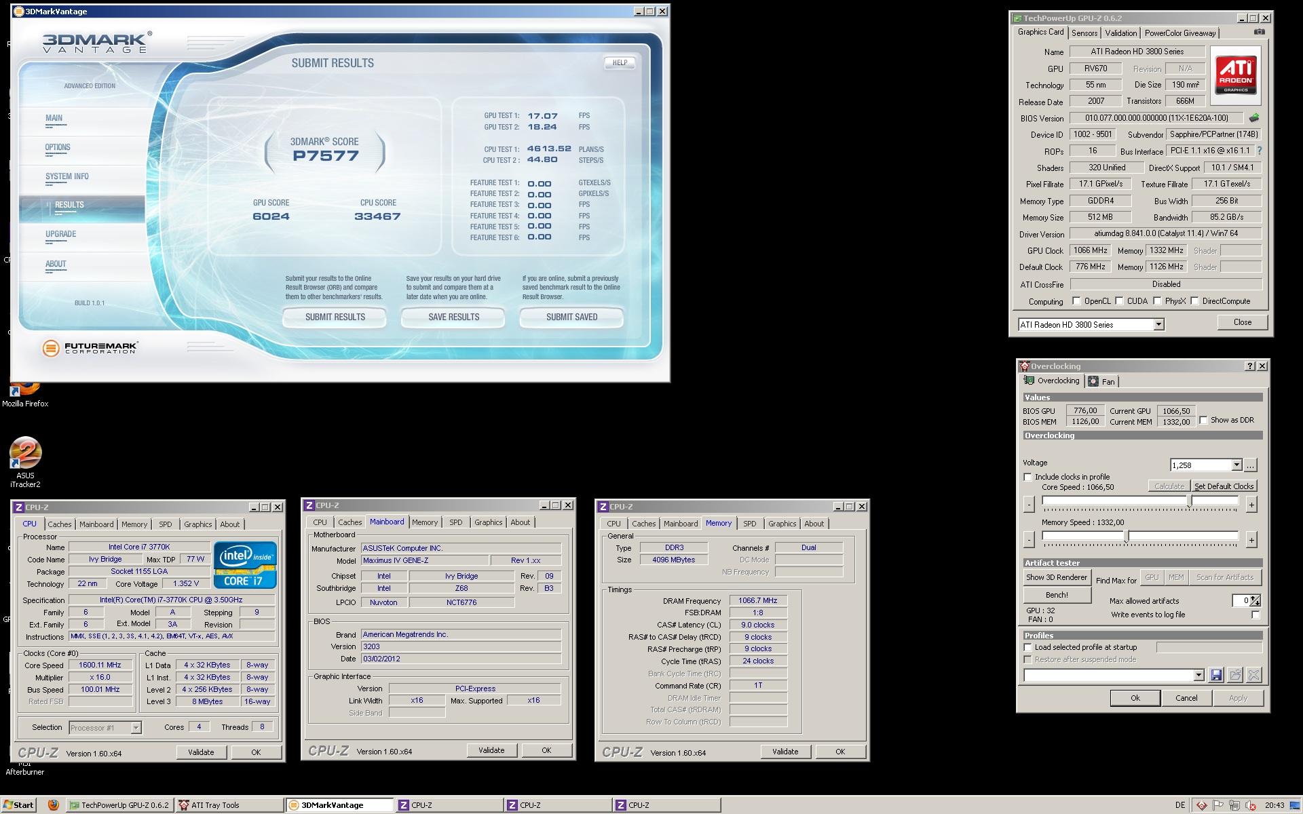This screenshot has height=814, width=1303.
Task: Open the Caches tab in the CPU-Z CPU window
Action: 59,524
